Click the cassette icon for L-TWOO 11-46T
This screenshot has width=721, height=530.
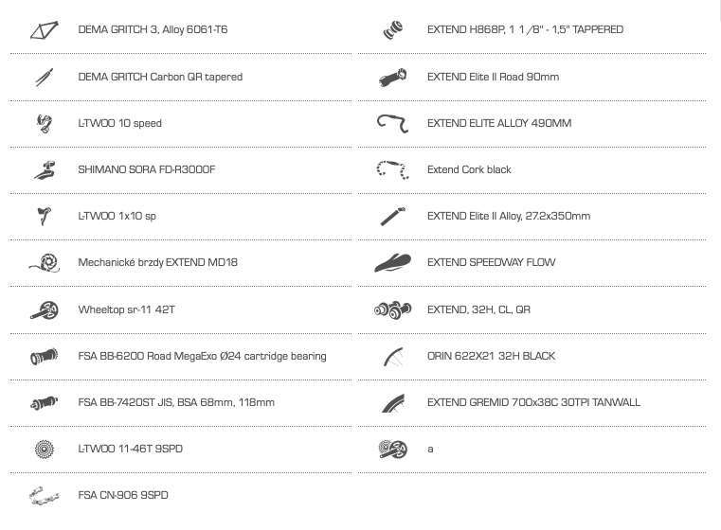click(x=45, y=449)
